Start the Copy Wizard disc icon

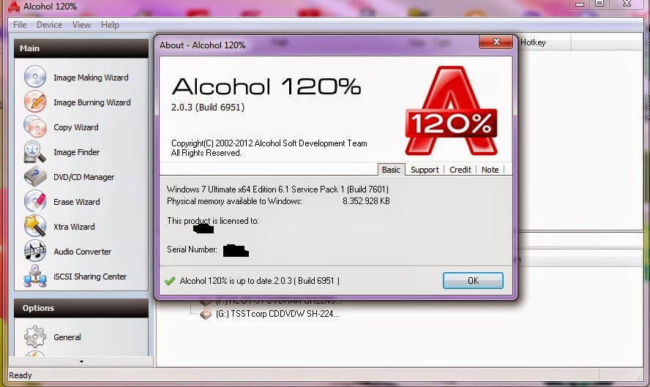click(35, 127)
